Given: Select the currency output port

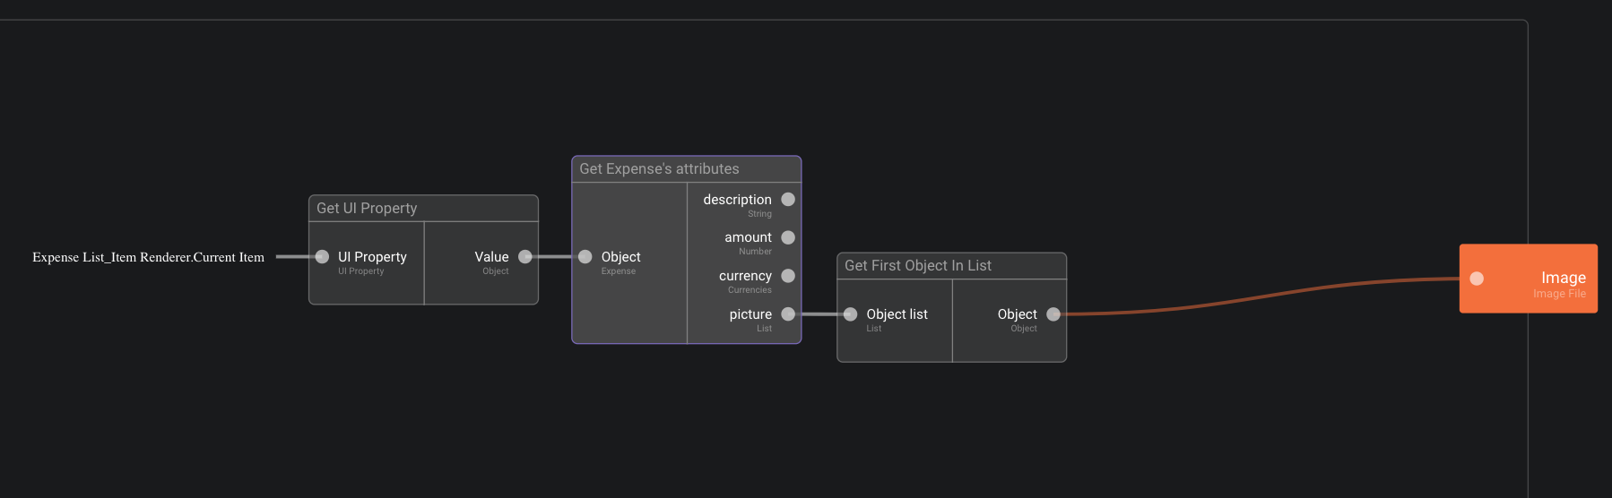Looking at the screenshot, I should (x=788, y=276).
